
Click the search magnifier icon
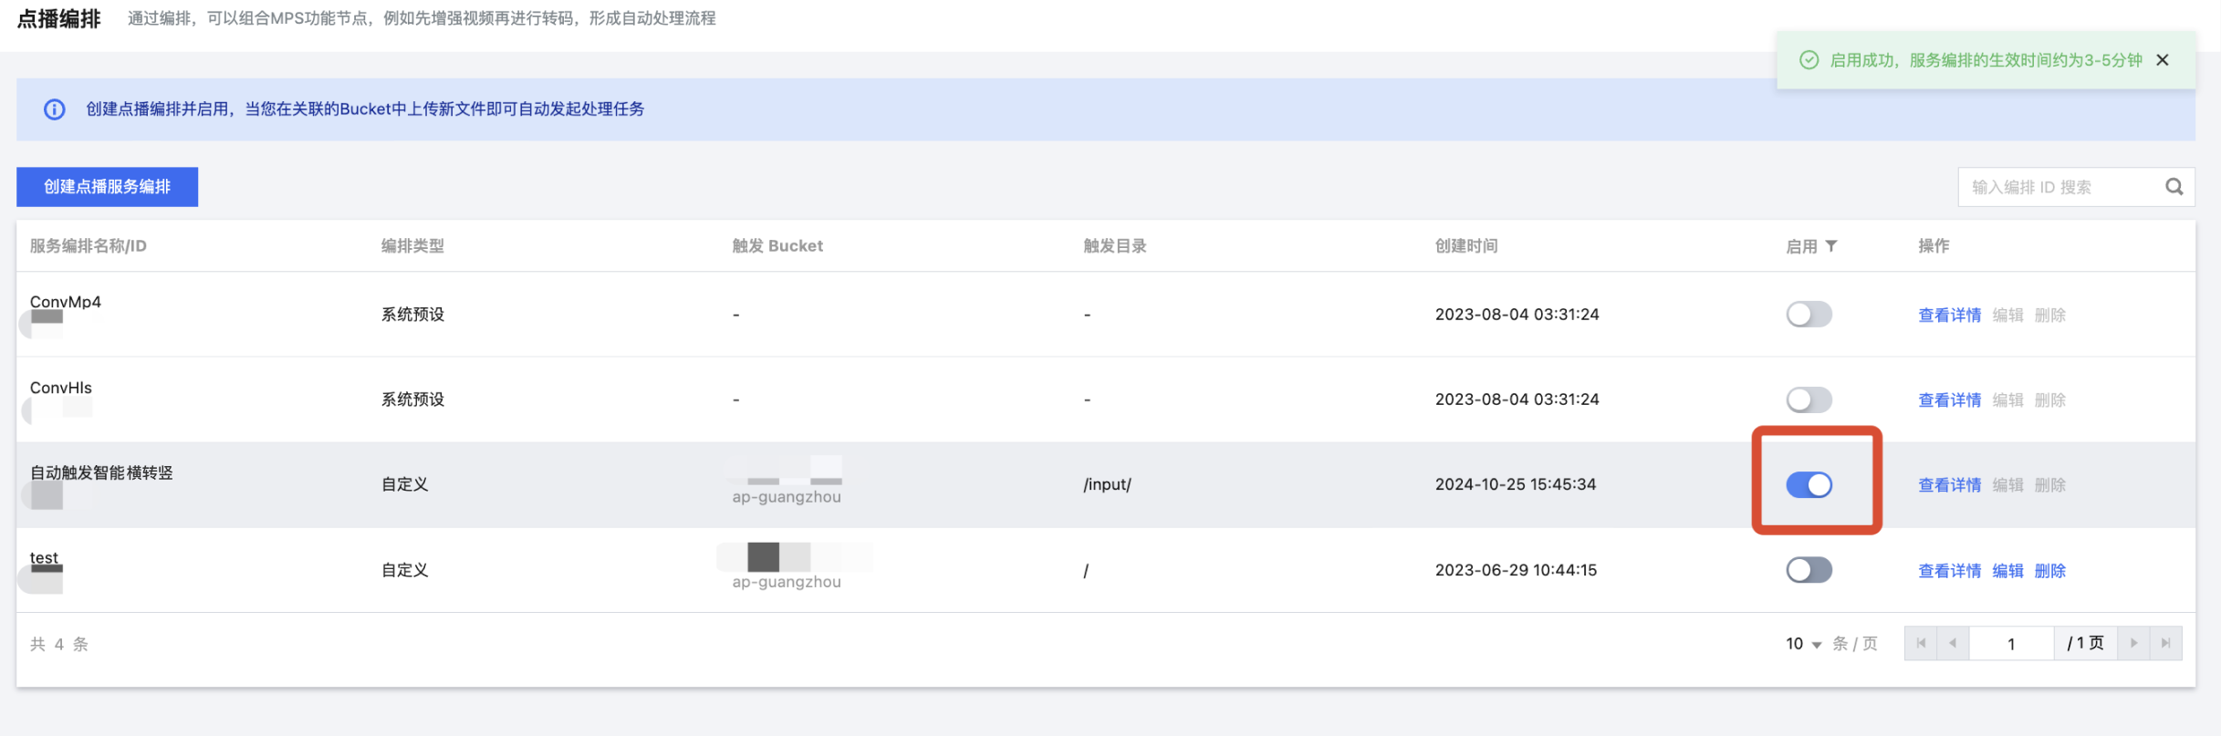pyautogui.click(x=2174, y=187)
